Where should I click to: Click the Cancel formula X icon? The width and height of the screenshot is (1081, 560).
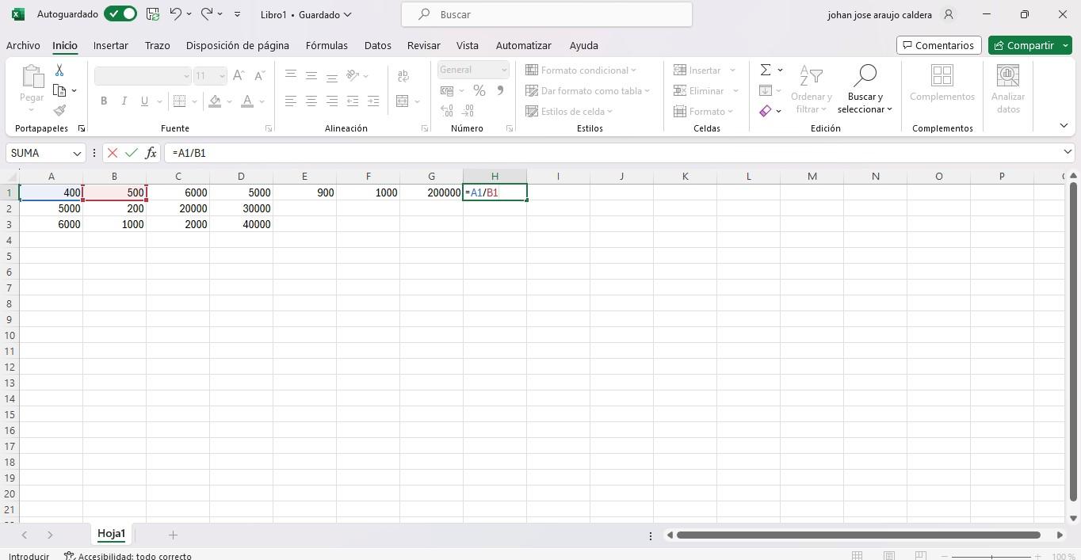click(113, 153)
